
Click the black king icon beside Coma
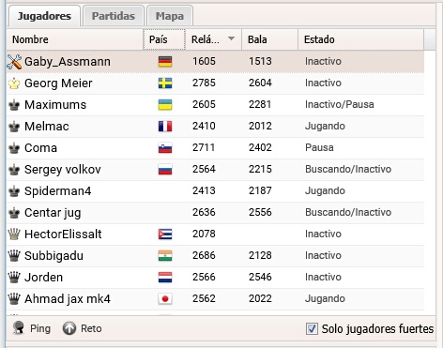coord(14,148)
